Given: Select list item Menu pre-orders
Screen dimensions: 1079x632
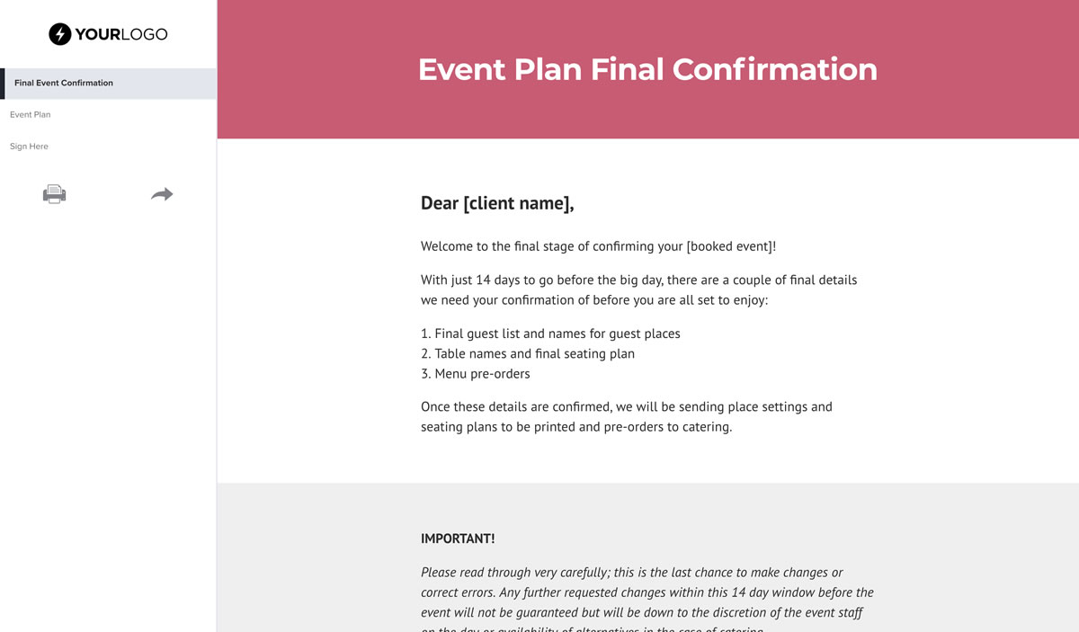Looking at the screenshot, I should (475, 373).
